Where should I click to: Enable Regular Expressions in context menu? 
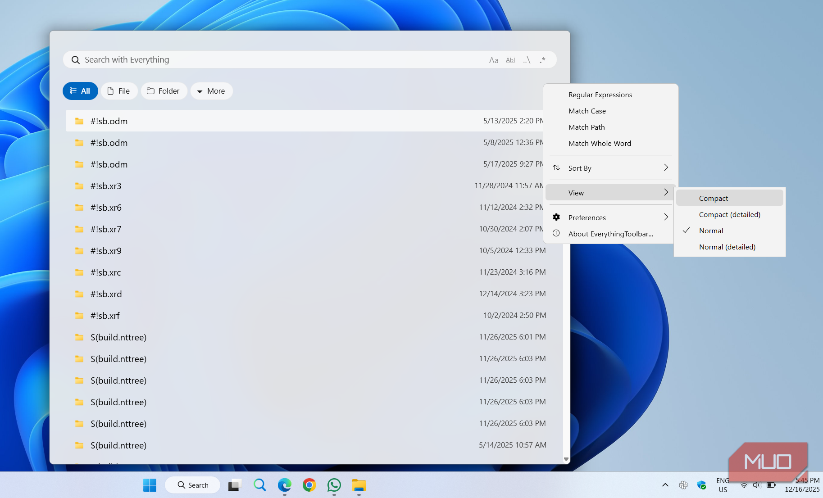(610, 95)
